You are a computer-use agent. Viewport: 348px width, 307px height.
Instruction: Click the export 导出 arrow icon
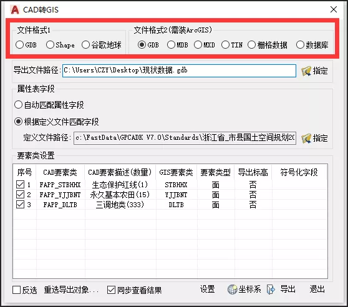pyautogui.click(x=271, y=290)
